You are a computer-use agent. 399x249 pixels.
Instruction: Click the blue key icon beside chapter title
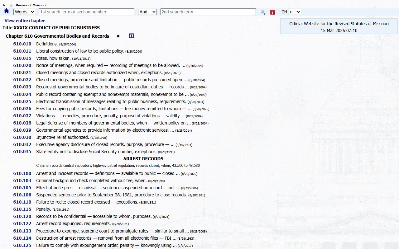click(131, 36)
